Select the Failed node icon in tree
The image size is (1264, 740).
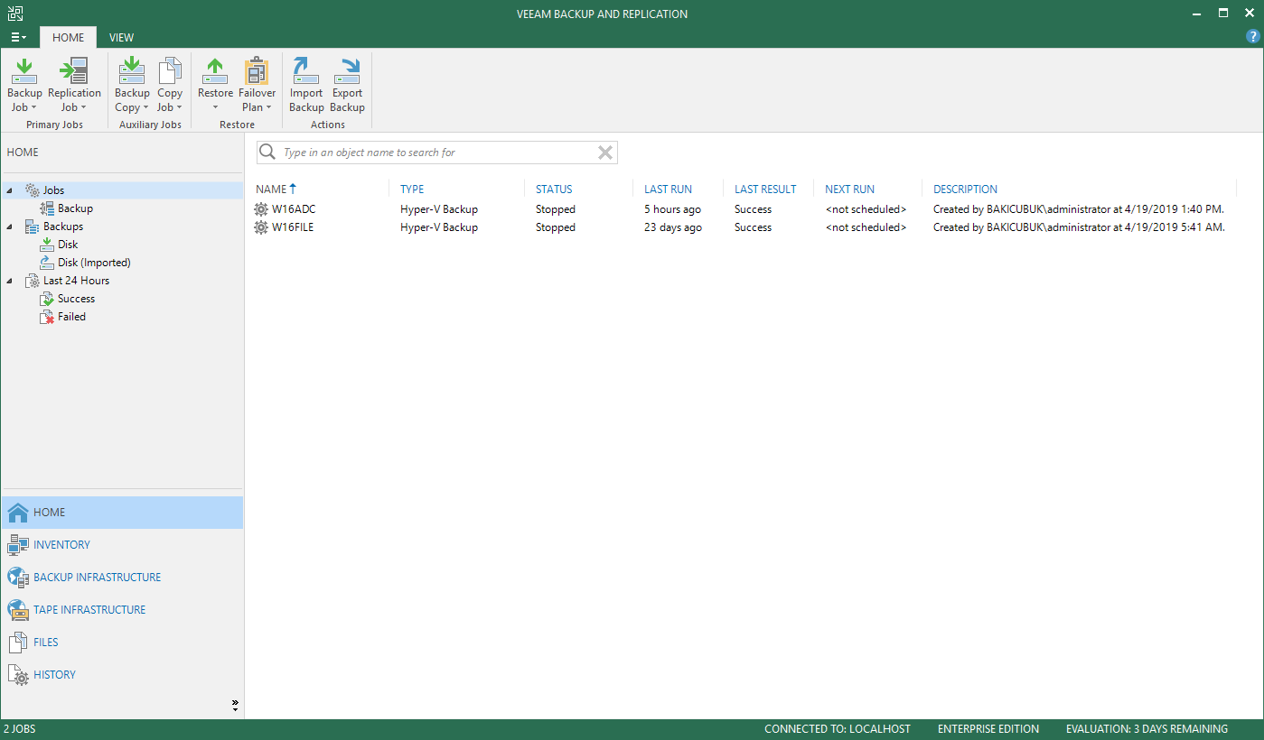[x=47, y=317]
